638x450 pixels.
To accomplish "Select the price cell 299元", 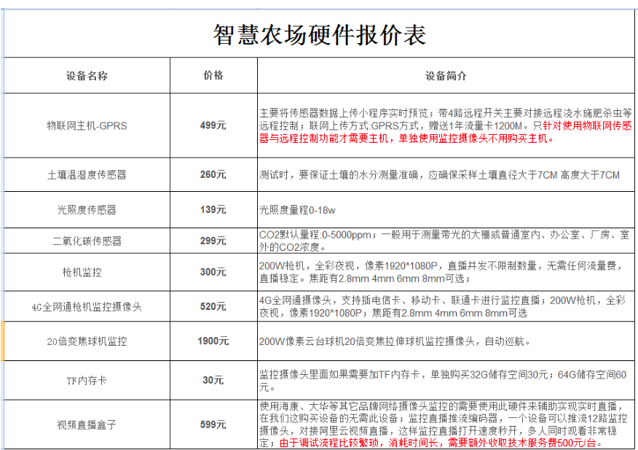I will tap(213, 241).
